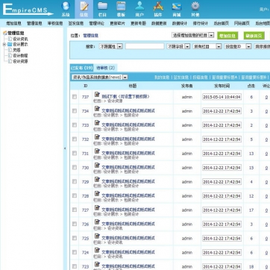270x270 pixels.
Task: Click the edit icon in row 728
Action: click(97, 194)
